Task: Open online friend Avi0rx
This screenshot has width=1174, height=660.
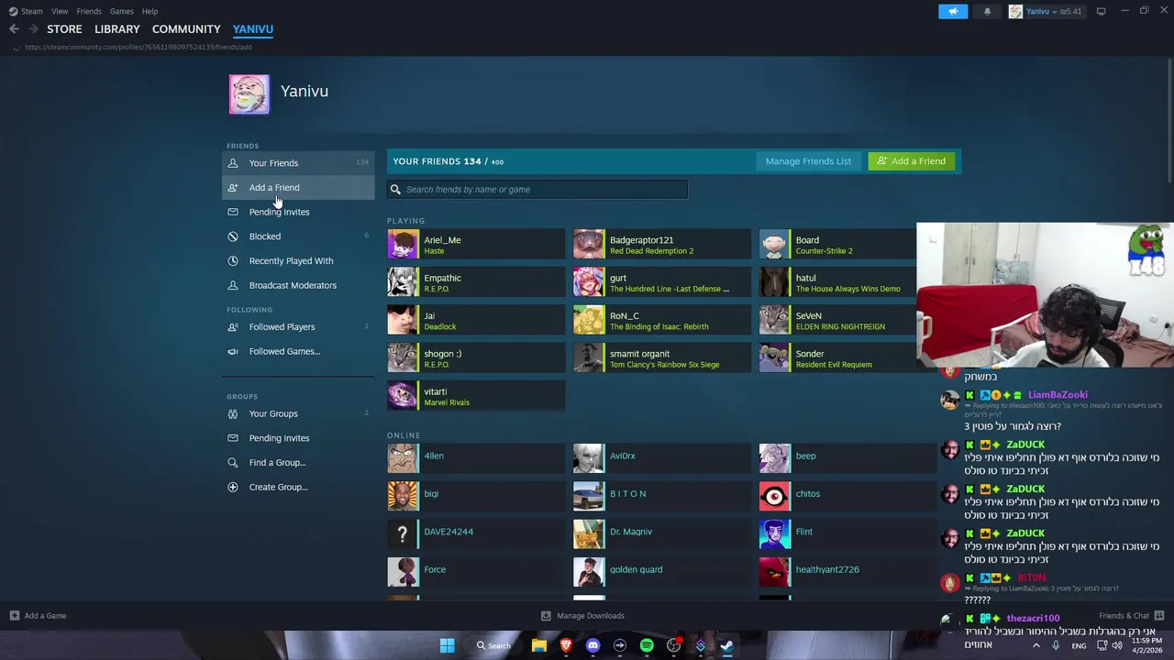Action: tap(662, 459)
